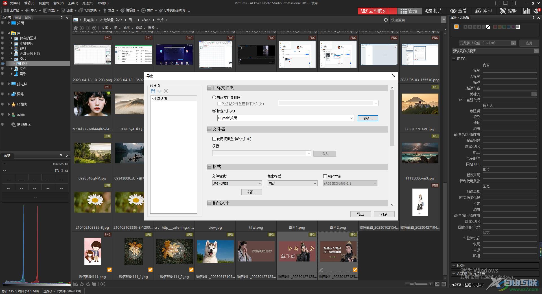Switch to Edit mode
The width and height of the screenshot is (542, 294).
coord(508,11)
